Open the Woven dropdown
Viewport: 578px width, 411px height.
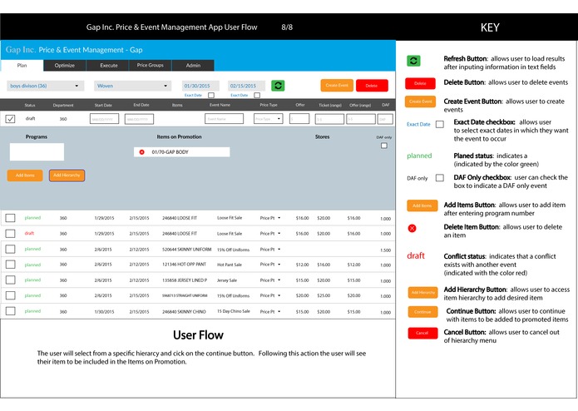133,86
